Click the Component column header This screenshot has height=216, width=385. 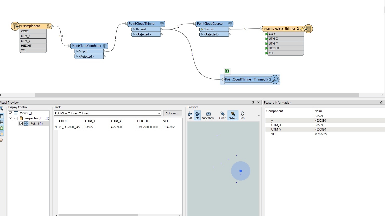click(x=289, y=111)
